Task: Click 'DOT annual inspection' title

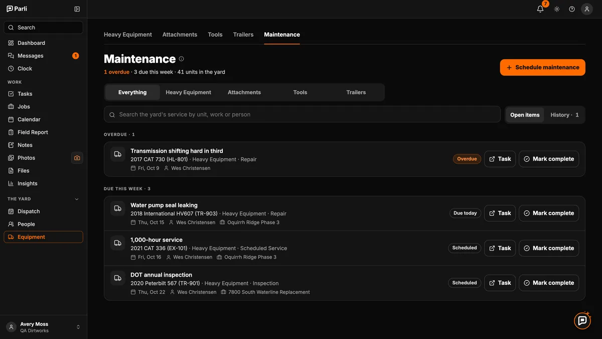Action: point(161,275)
